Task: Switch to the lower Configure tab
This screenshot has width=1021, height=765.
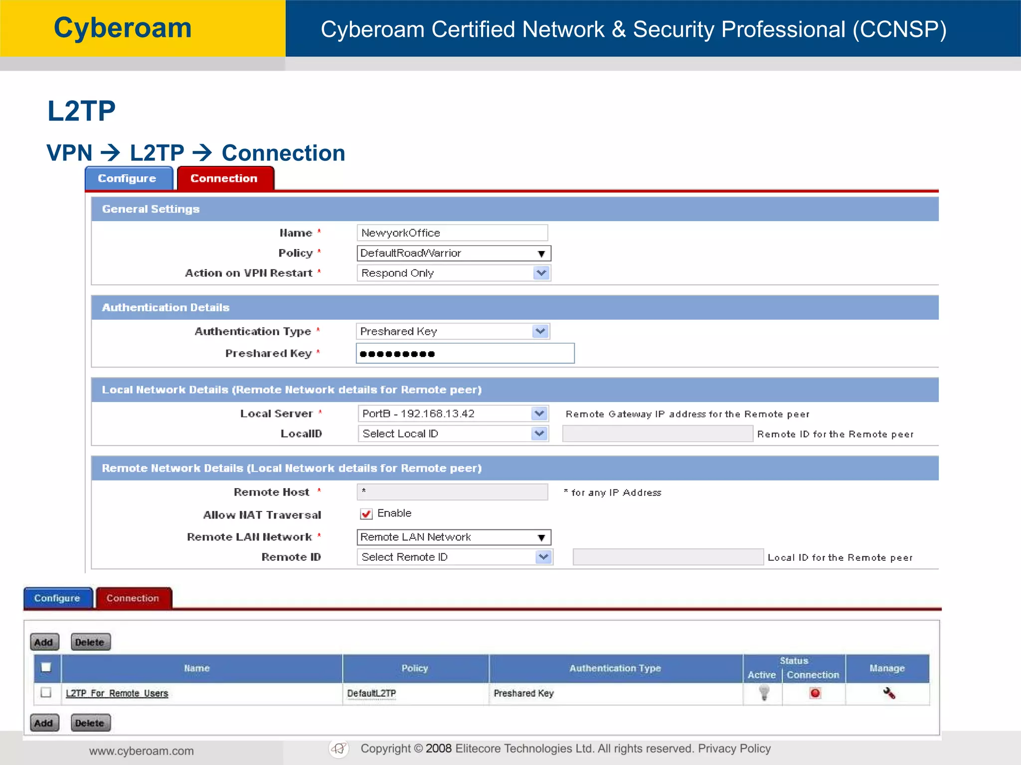Action: coord(58,598)
